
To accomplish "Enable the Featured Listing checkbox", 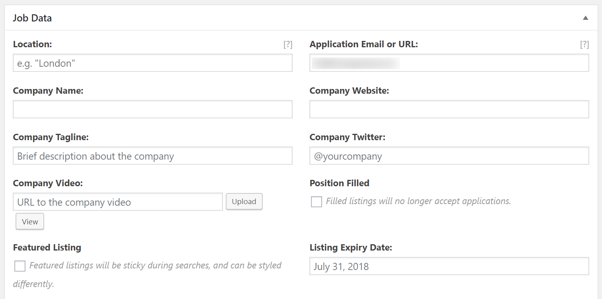I will click(x=20, y=266).
